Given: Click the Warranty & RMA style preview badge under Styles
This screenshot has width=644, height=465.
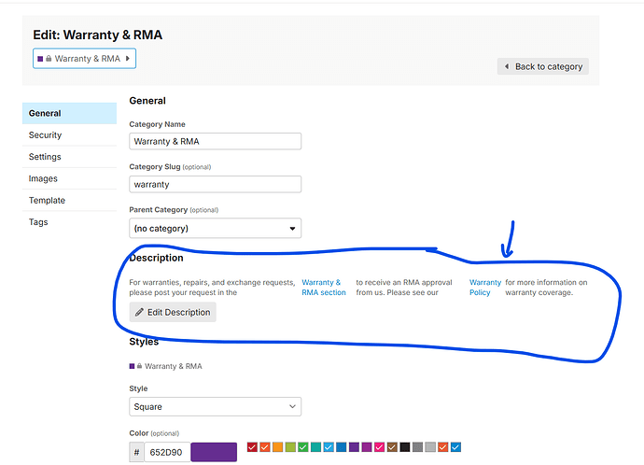Looking at the screenshot, I should tap(165, 366).
